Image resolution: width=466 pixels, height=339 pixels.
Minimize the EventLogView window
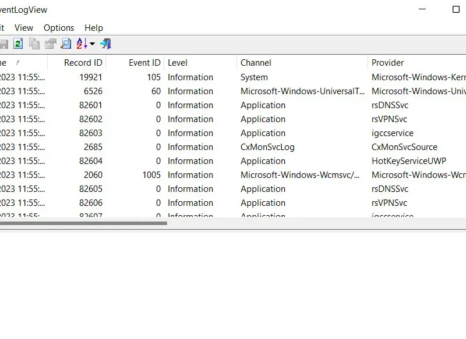point(422,9)
